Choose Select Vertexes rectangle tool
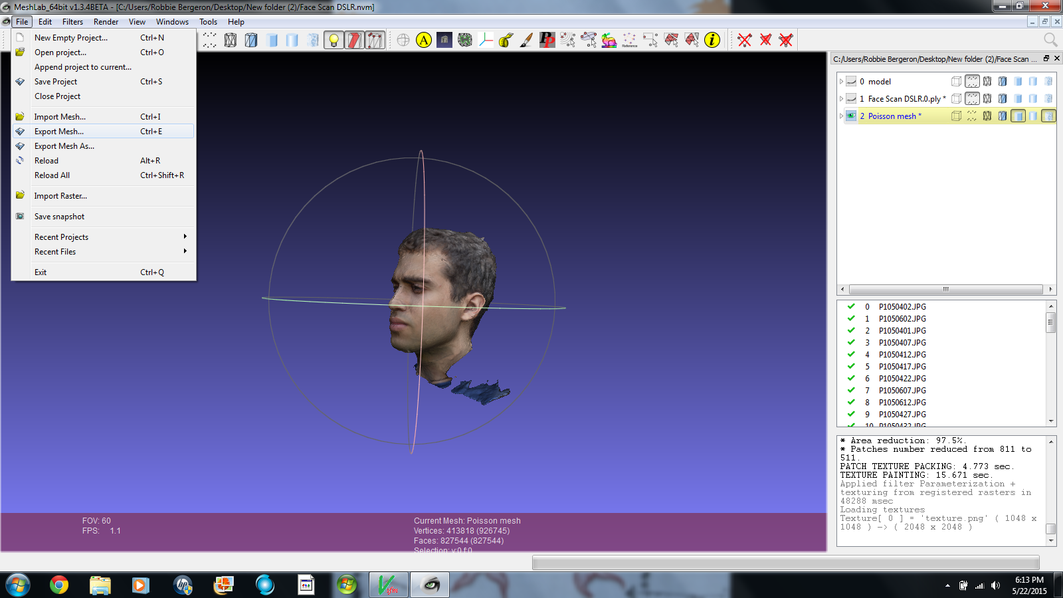This screenshot has width=1063, height=598. 650,41
